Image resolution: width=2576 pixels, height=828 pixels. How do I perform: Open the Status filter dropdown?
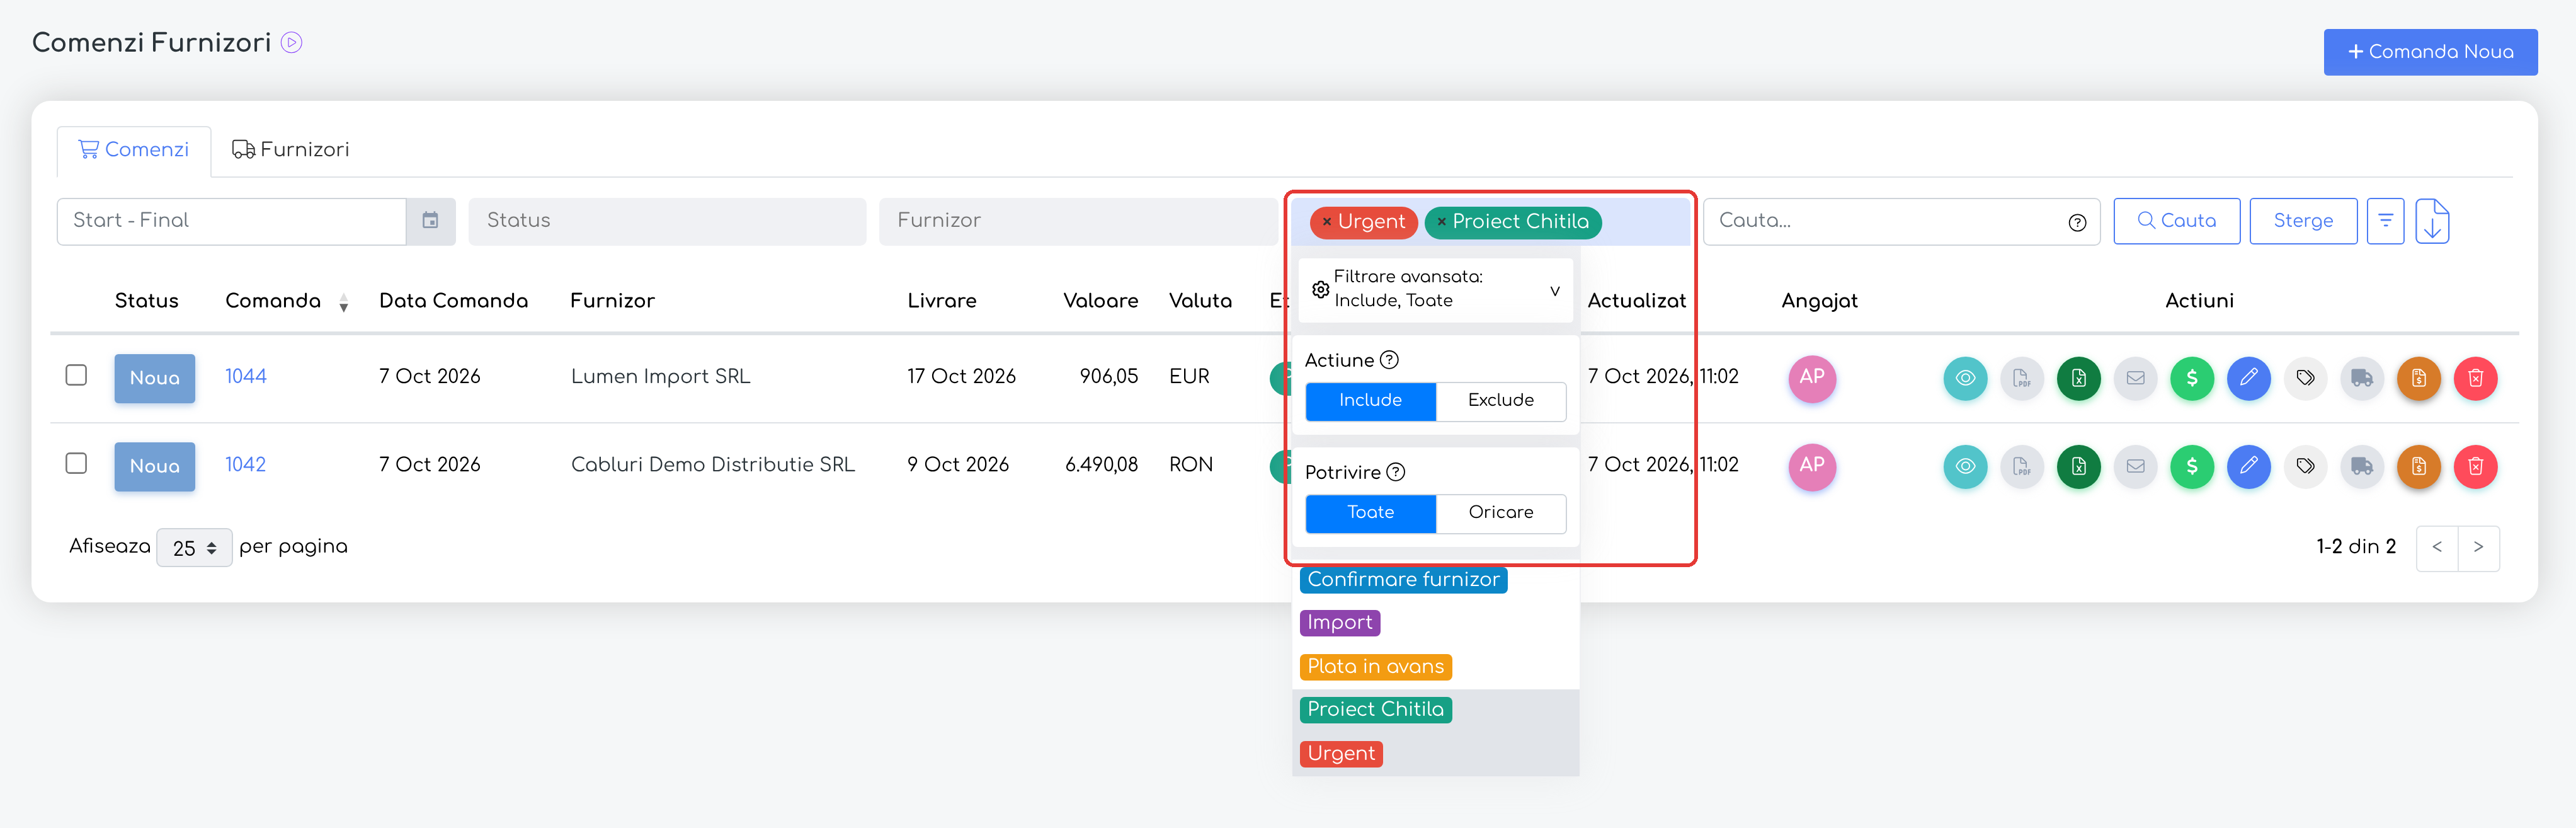click(667, 221)
